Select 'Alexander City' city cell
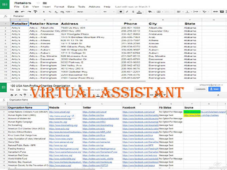 tap(163, 31)
